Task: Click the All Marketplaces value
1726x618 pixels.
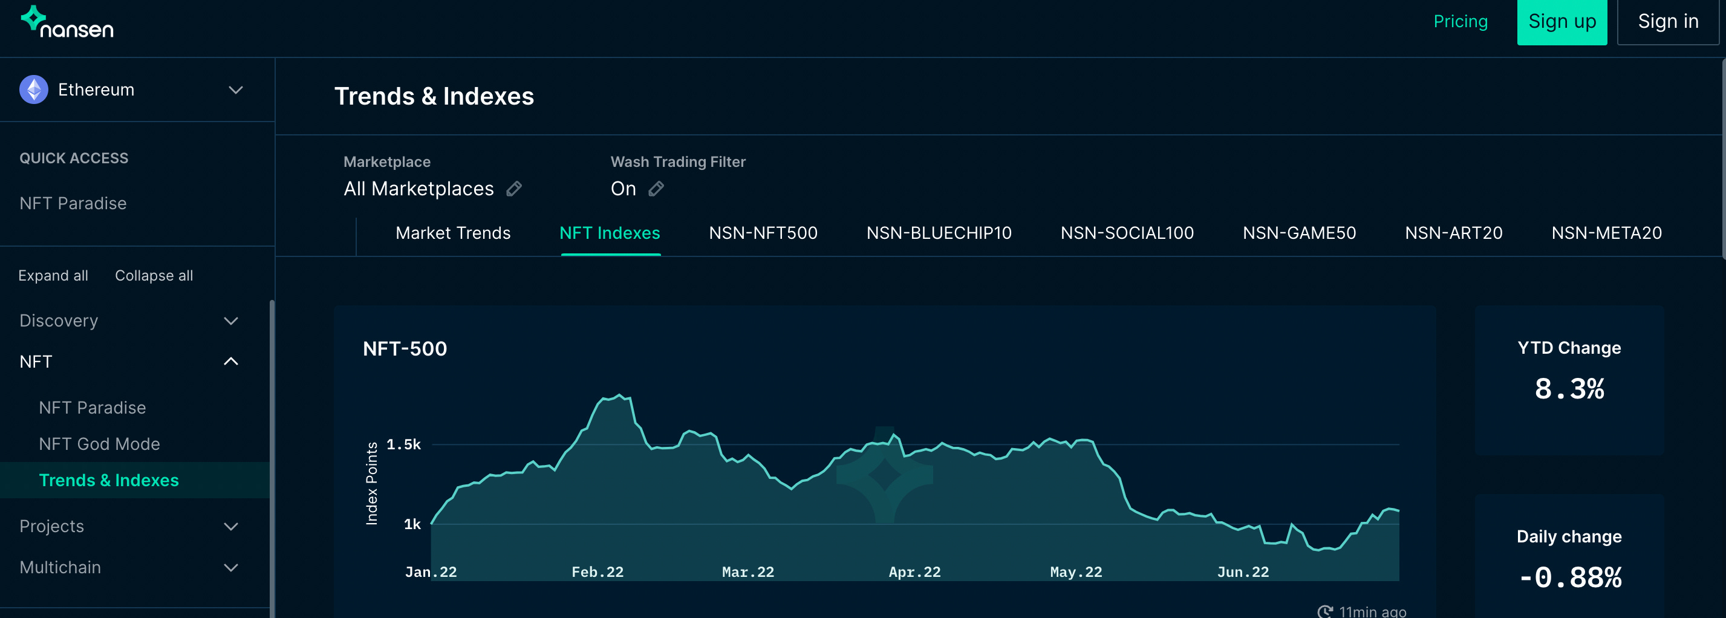Action: (418, 189)
